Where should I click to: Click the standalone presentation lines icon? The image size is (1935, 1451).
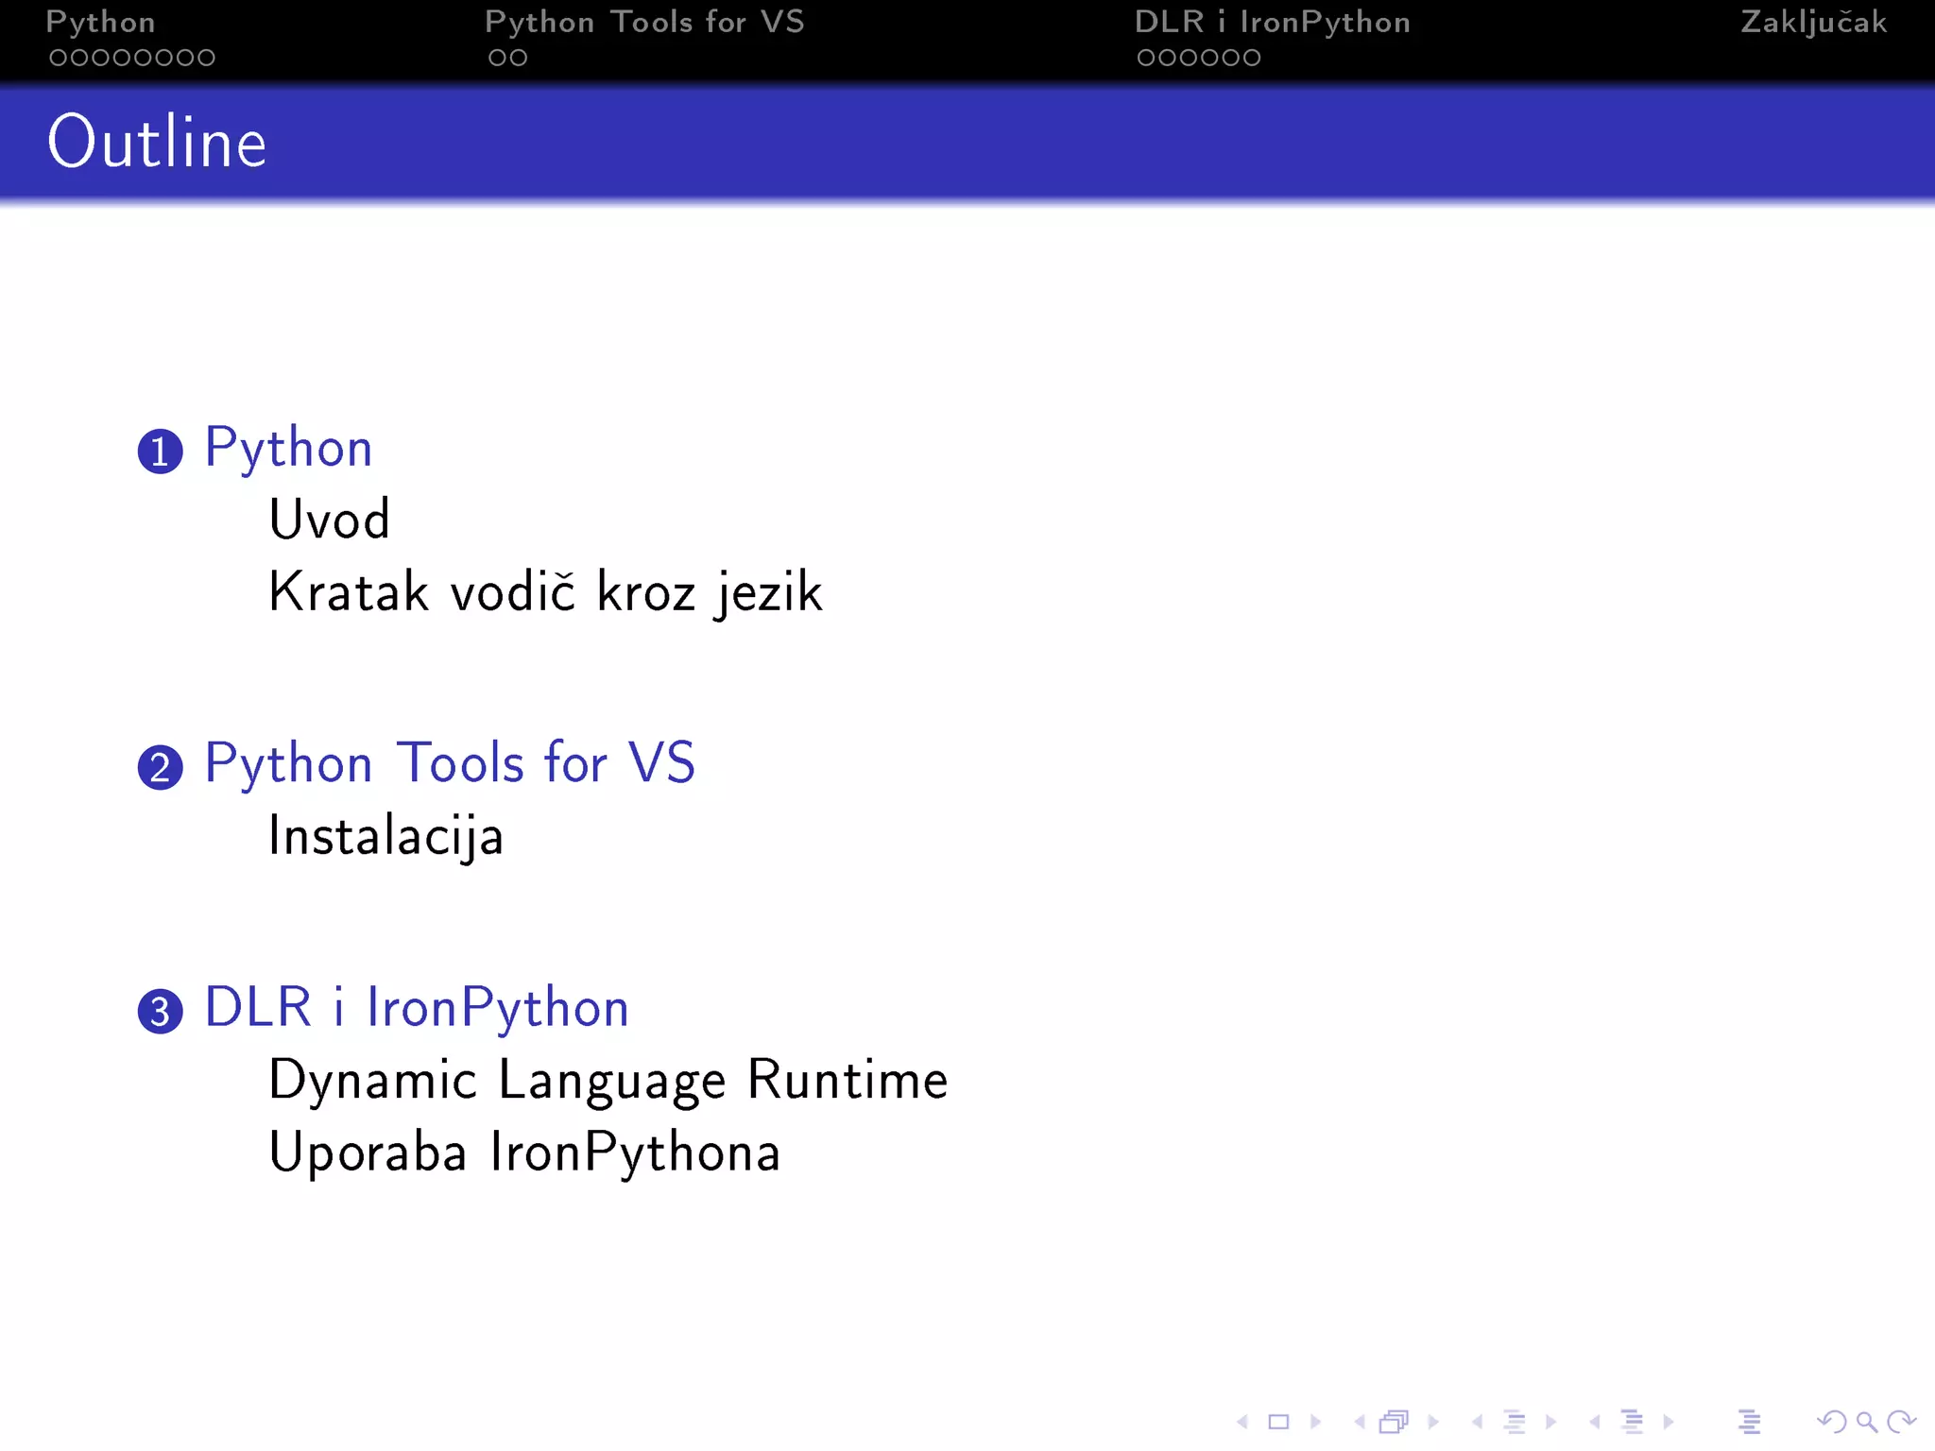click(x=1749, y=1421)
